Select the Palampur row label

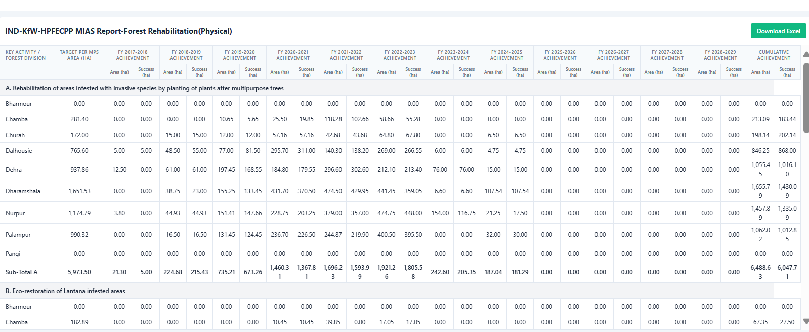tap(18, 235)
